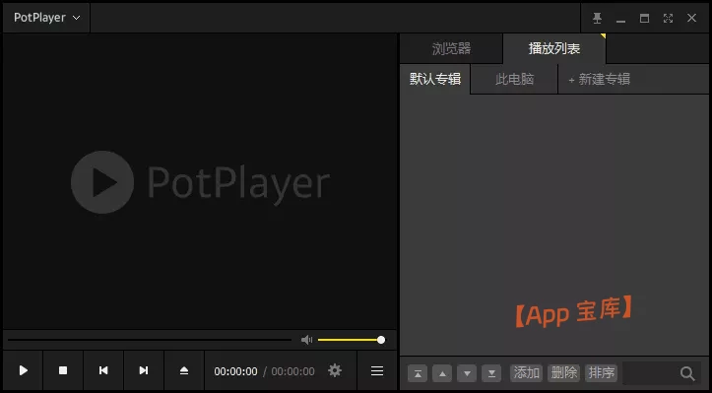Move item to top of playlist

418,373
